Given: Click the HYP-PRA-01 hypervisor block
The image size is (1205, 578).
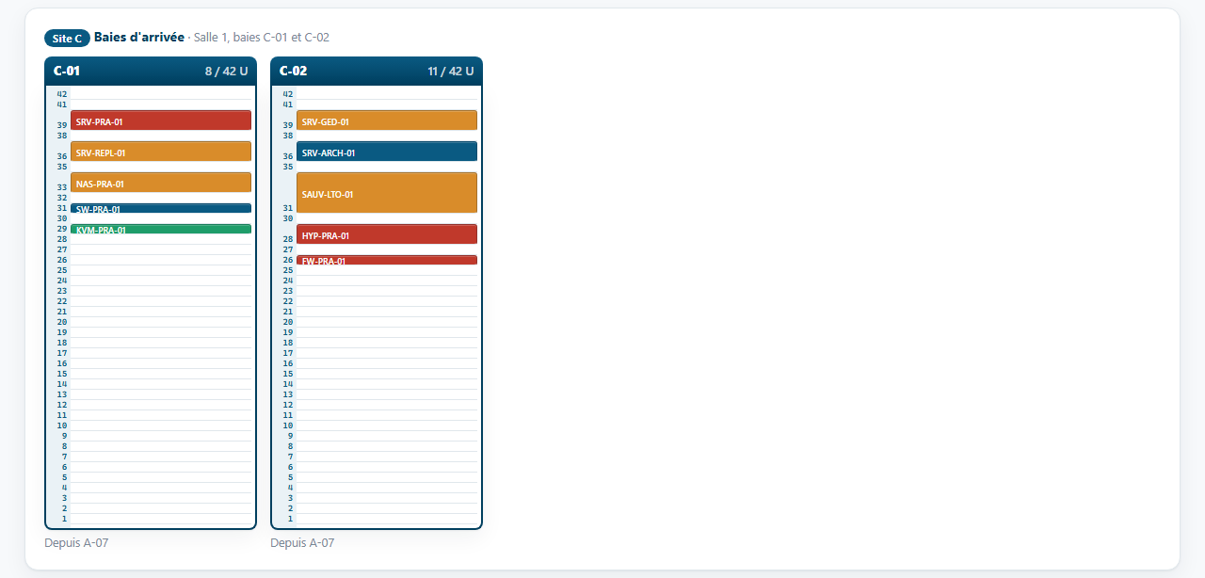Looking at the screenshot, I should (x=387, y=234).
